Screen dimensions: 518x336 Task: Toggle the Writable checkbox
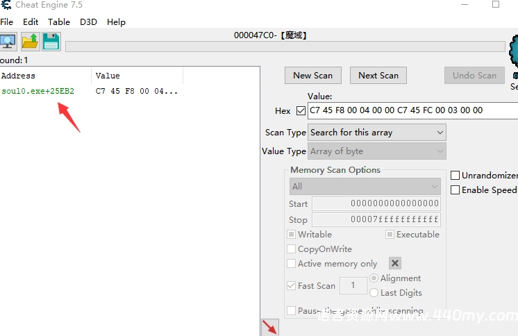pyautogui.click(x=291, y=235)
